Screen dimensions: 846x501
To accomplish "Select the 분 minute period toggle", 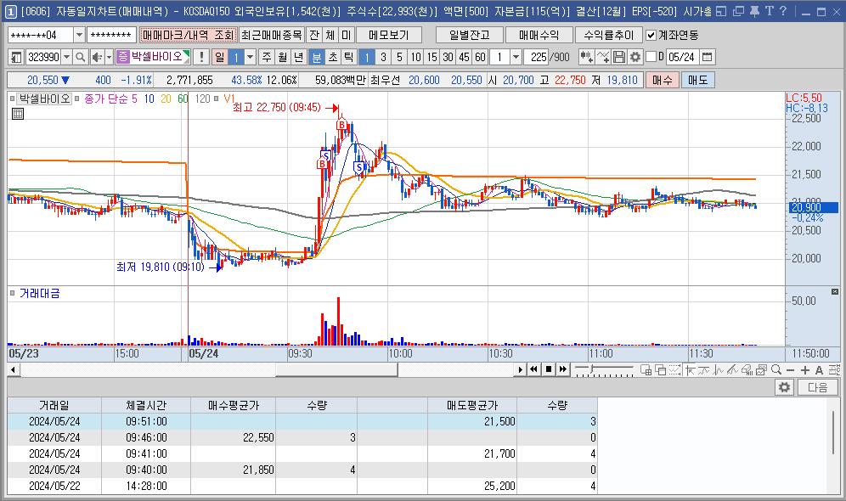I will click(x=317, y=57).
